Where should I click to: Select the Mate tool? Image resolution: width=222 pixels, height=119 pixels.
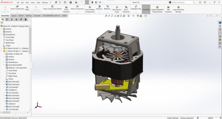(x=27, y=8)
